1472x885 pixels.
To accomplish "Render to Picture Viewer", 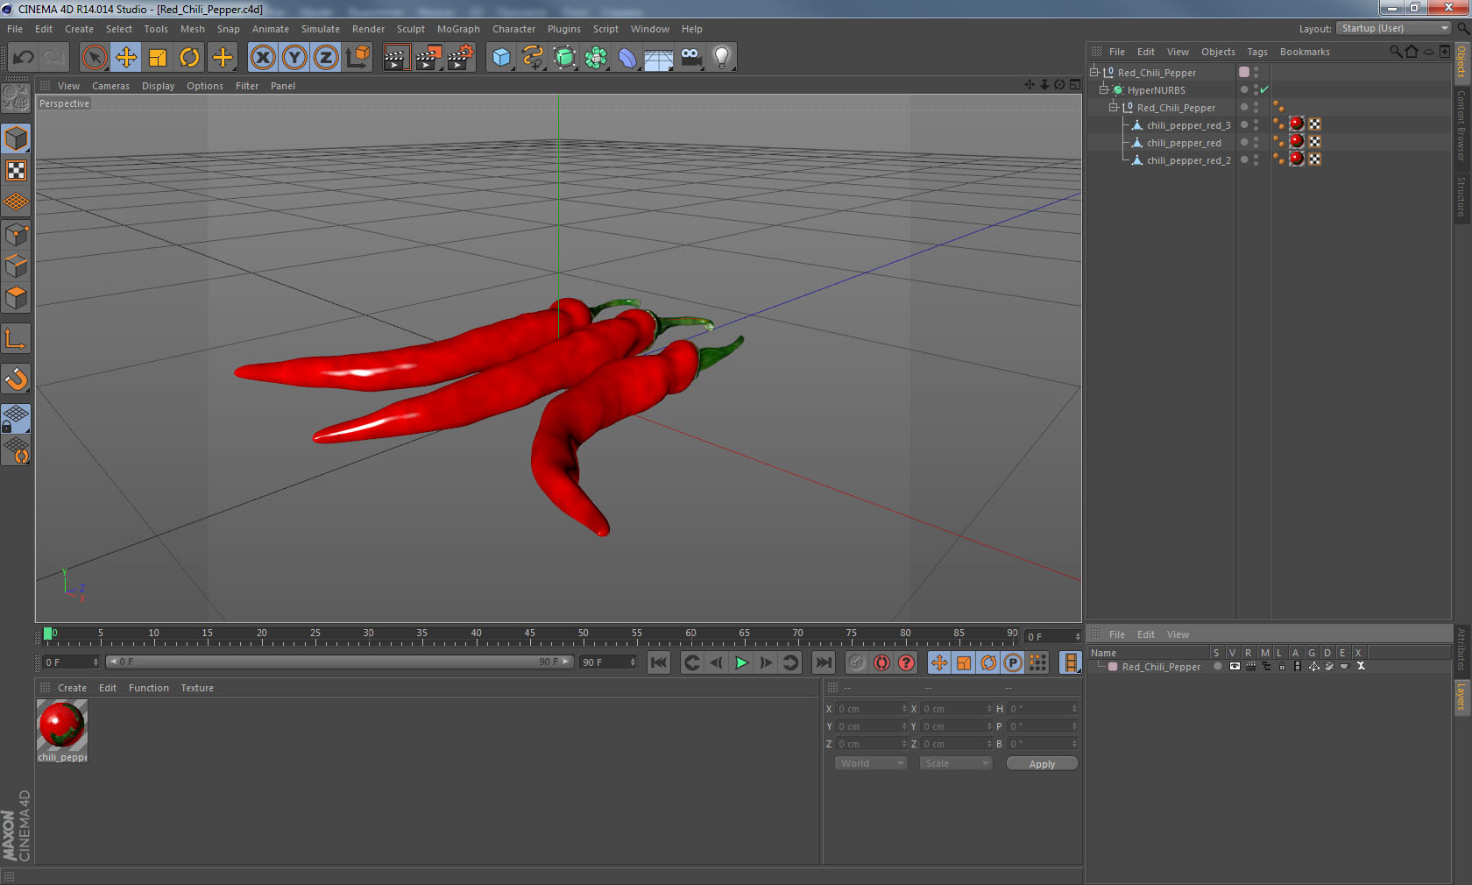I will point(428,58).
